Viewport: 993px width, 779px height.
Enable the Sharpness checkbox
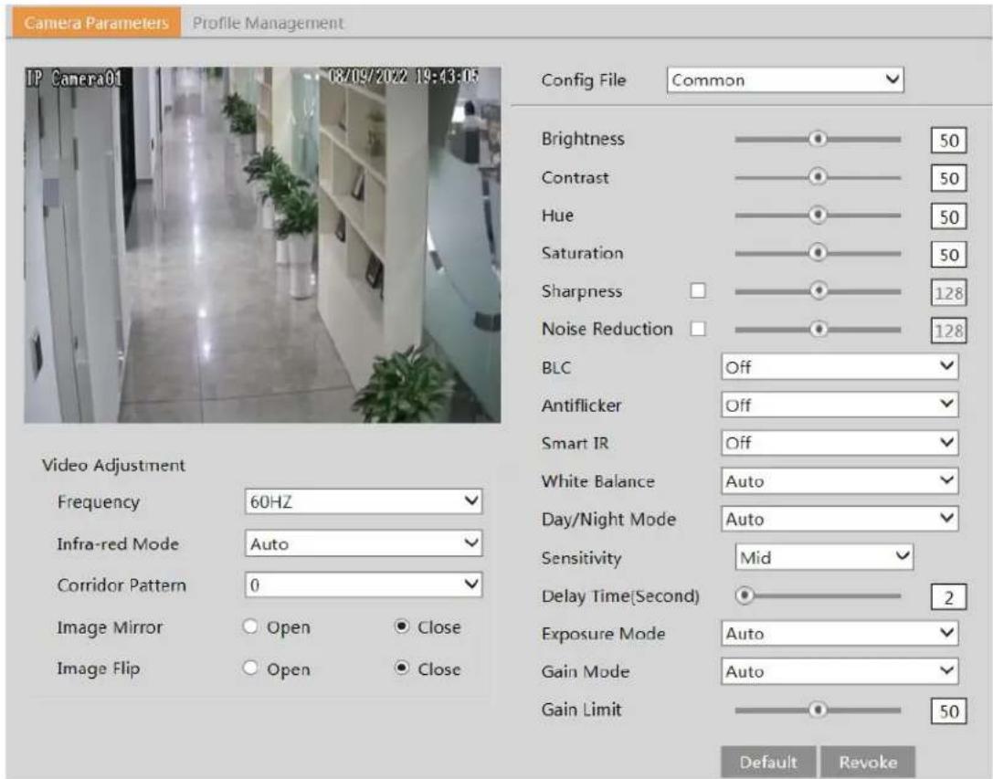coord(698,290)
